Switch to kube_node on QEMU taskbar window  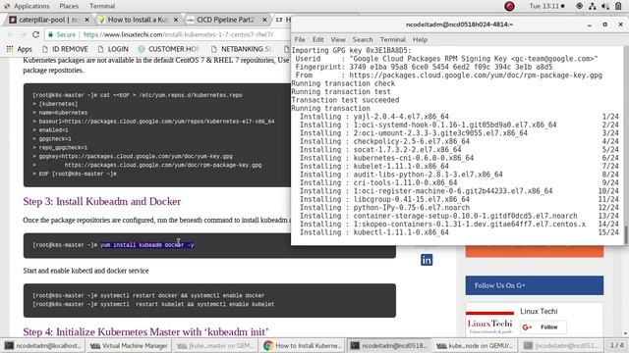475,345
